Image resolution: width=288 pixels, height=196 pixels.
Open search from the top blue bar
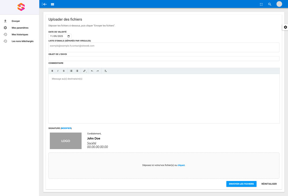[x=270, y=4]
